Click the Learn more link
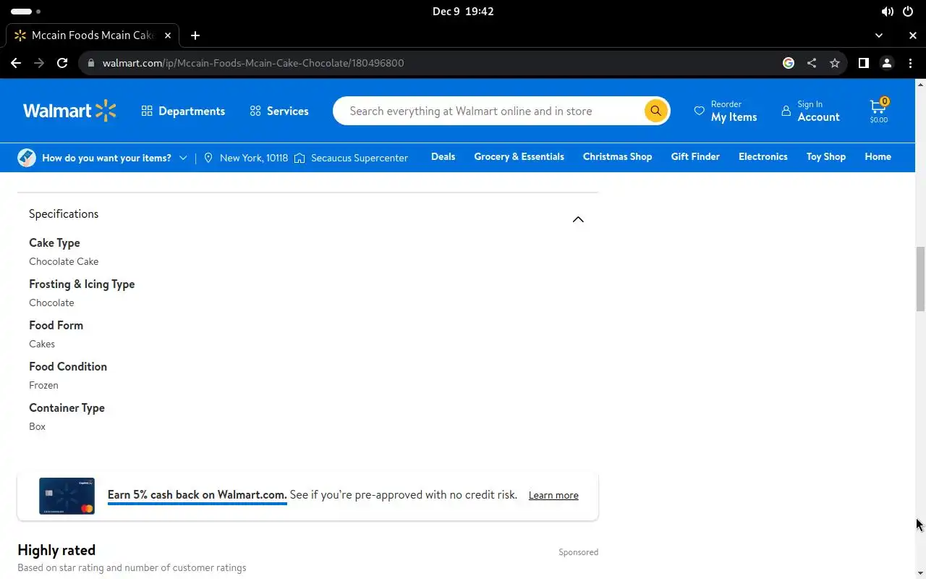The image size is (926, 579). pyautogui.click(x=553, y=495)
